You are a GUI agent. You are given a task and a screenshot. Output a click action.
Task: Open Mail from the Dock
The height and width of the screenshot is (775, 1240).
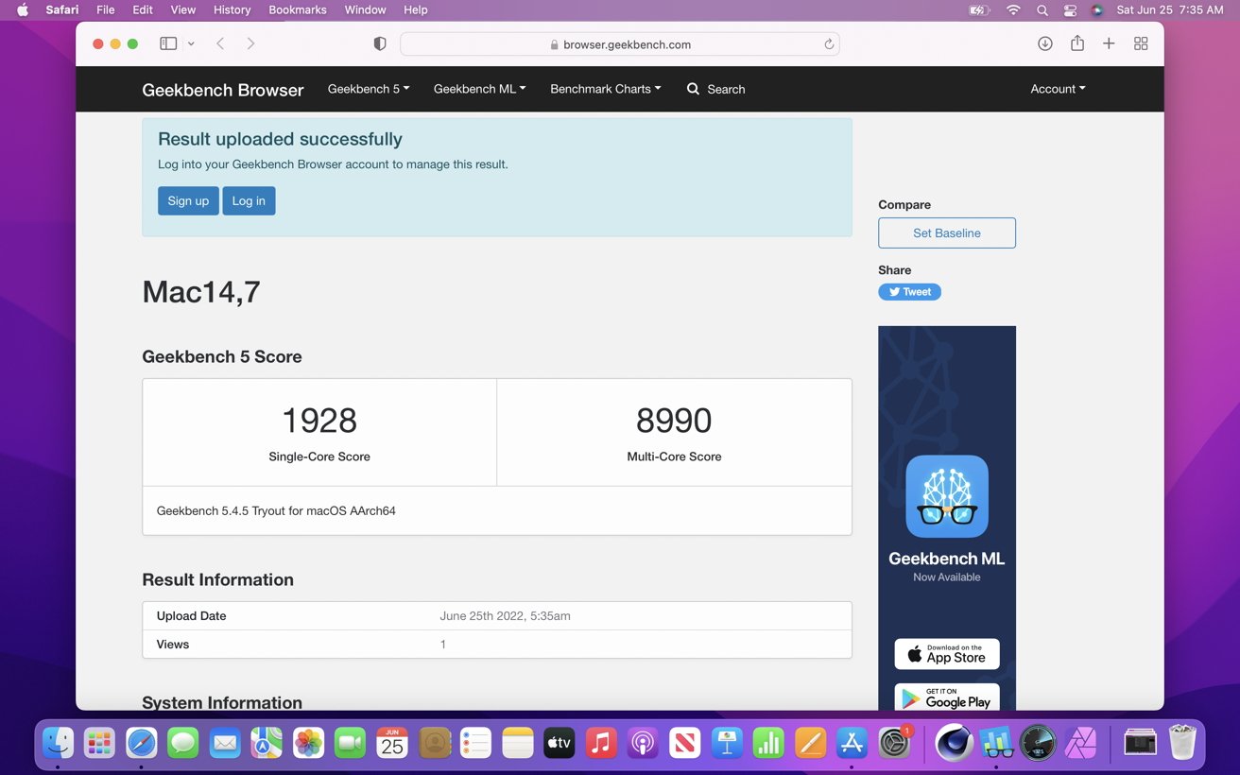point(225,743)
